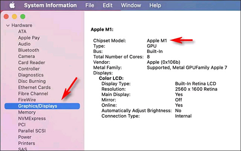
Task: Select Diagnostics in the sidebar
Action: click(31, 75)
